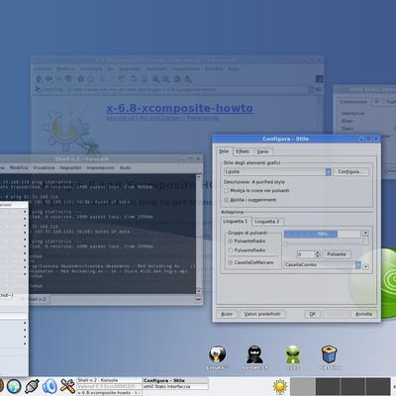
Task: Click the spin box value field in preview
Action: pyautogui.click(x=305, y=254)
